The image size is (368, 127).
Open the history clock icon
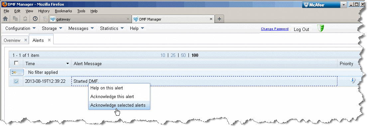point(35,19)
